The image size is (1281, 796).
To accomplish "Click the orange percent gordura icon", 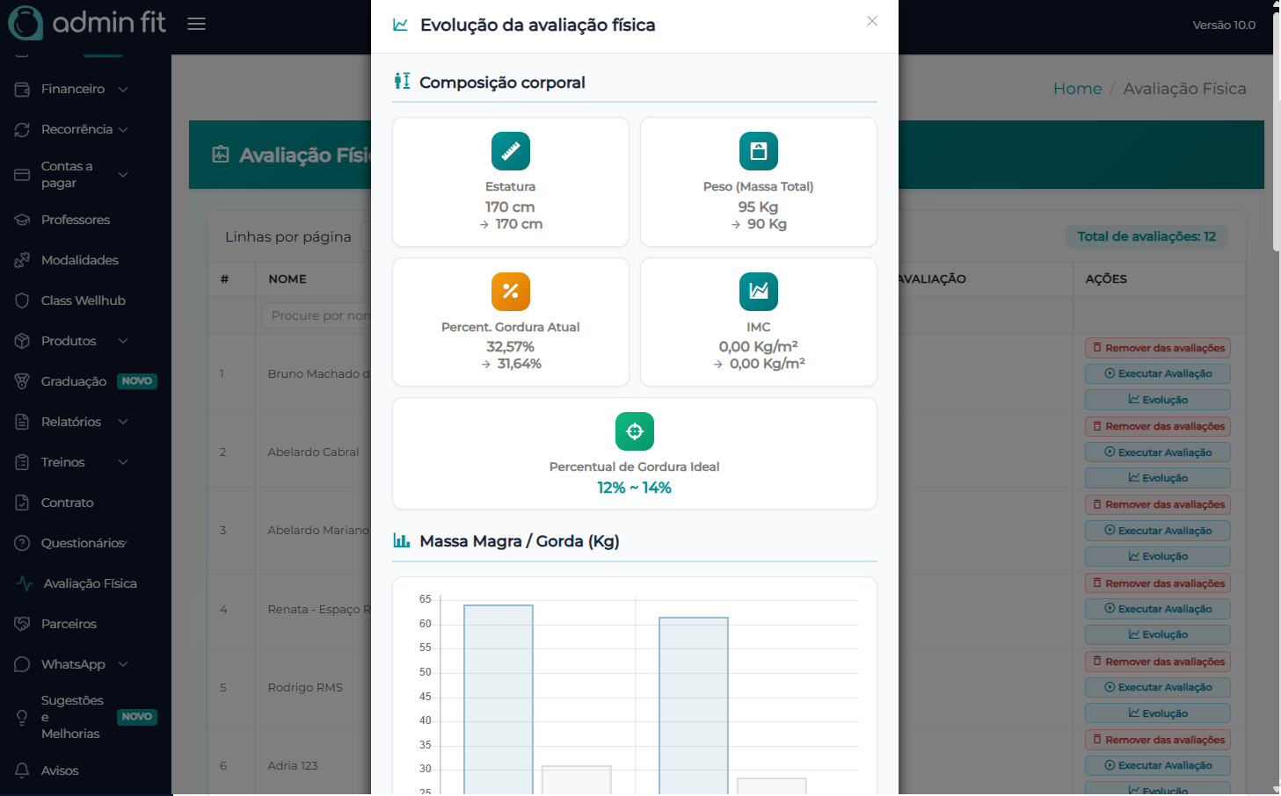I will click(x=510, y=292).
